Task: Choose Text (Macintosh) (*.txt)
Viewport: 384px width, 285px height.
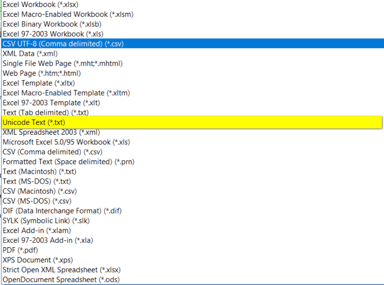Action: 193,172
